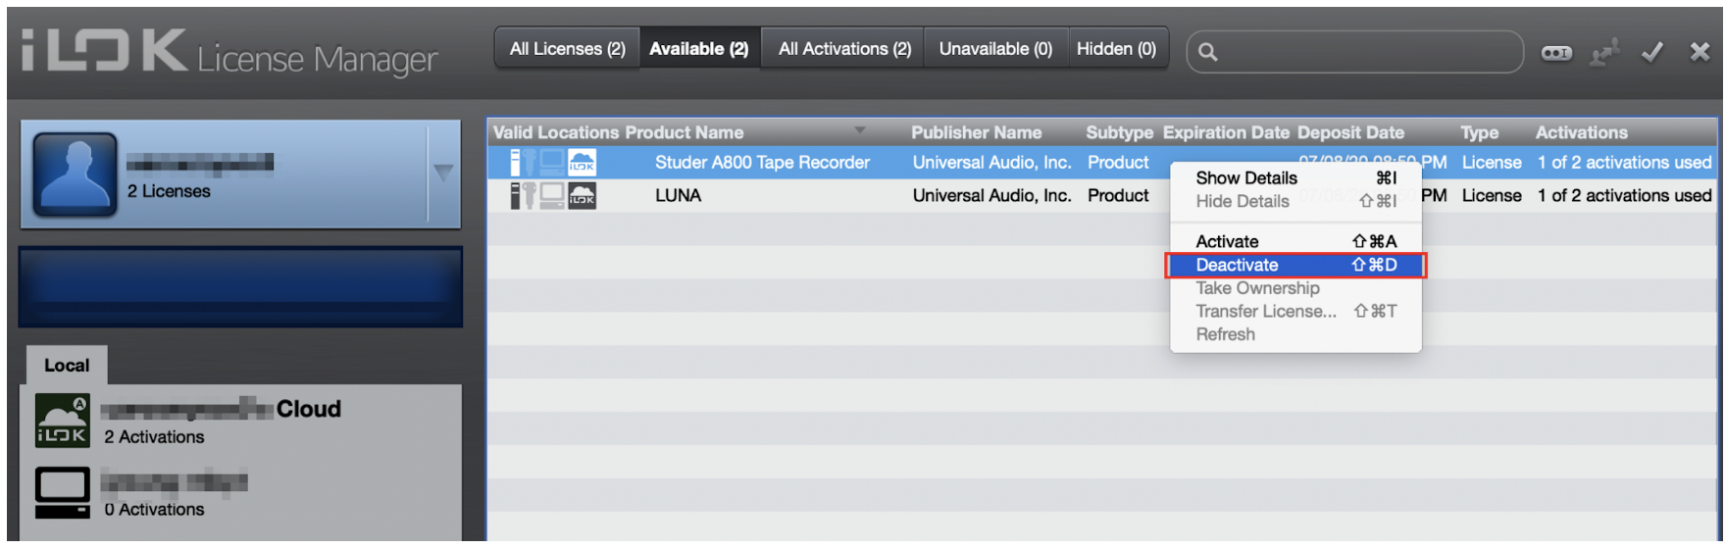The height and width of the screenshot is (549, 1726).
Task: Select the Available (2) tab
Action: pos(699,48)
